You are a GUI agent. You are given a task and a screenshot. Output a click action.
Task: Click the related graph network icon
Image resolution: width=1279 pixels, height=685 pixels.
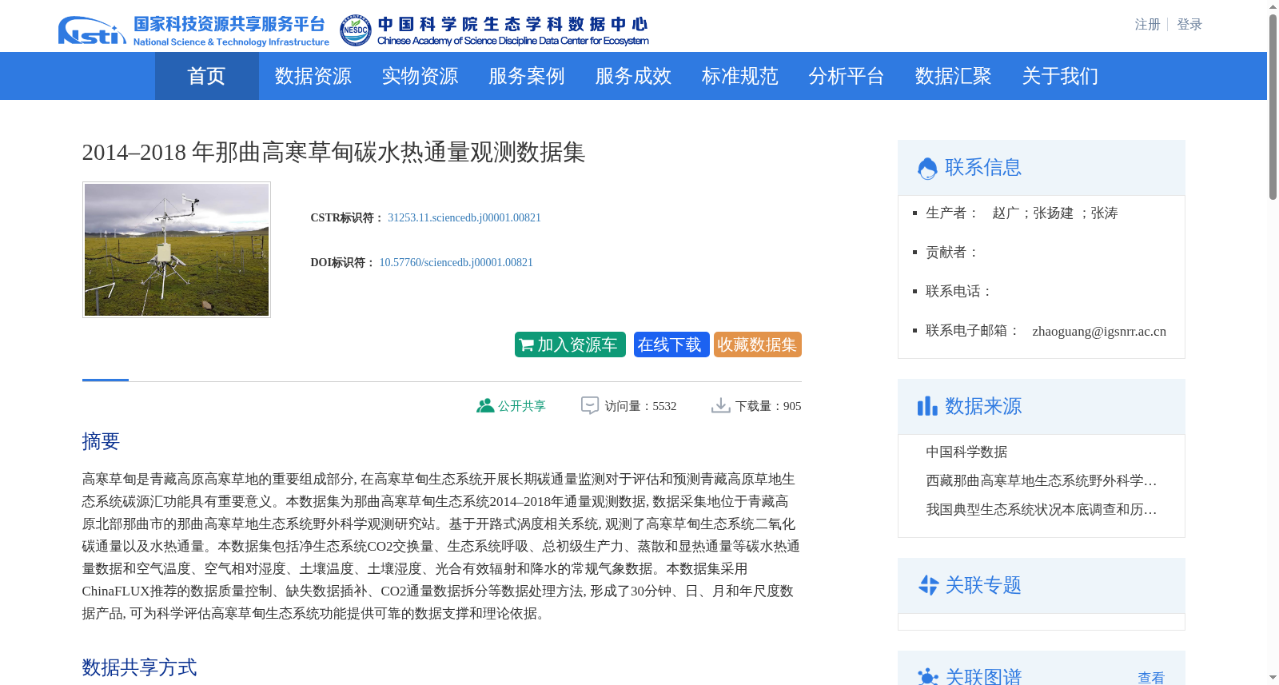928,677
